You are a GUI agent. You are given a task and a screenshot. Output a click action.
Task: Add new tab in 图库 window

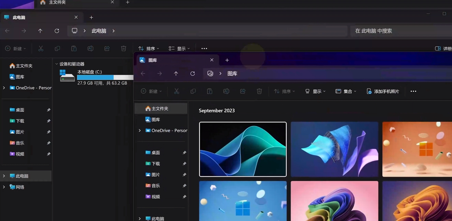pyautogui.click(x=227, y=60)
